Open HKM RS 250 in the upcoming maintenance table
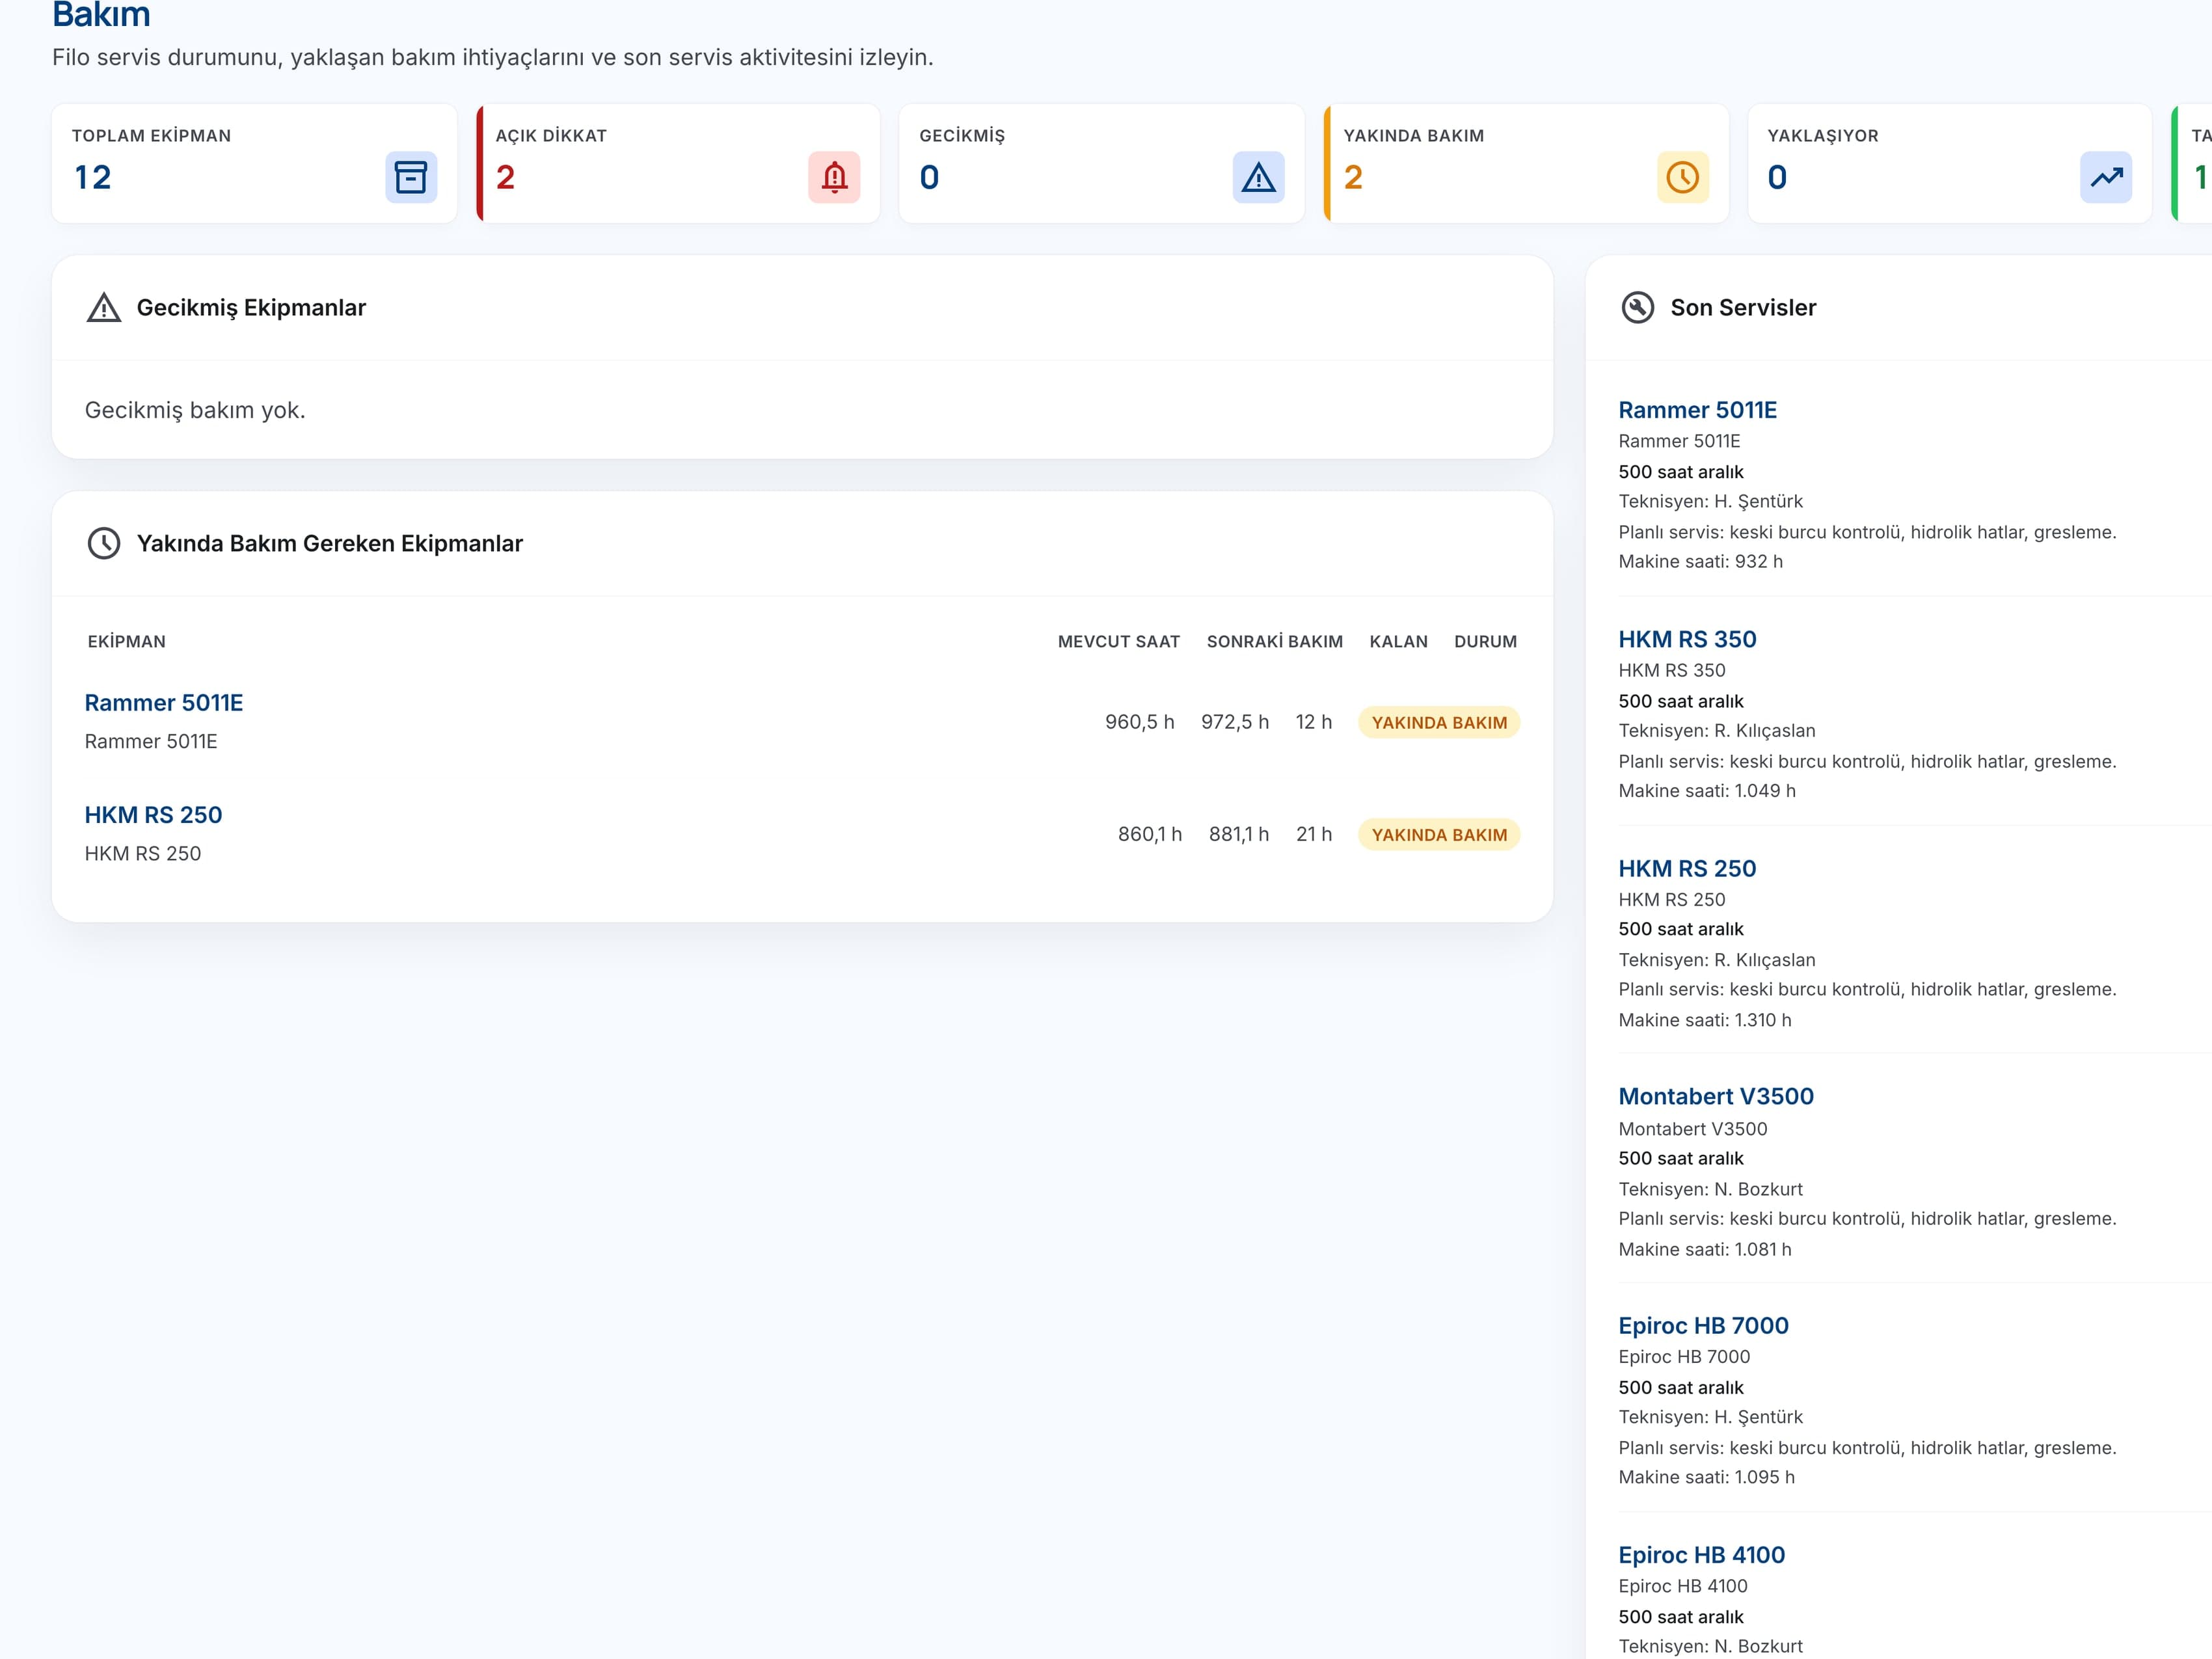2212x1659 pixels. click(x=153, y=815)
